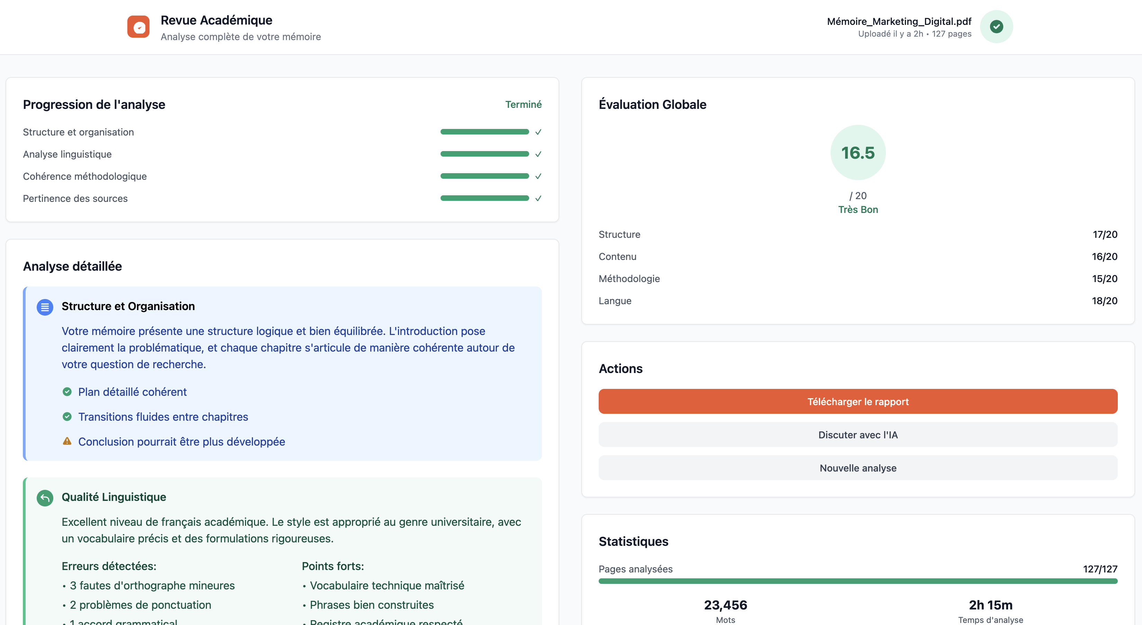Screen dimensions: 1142x625
Task: Click the Structure row label in Évaluation Globale
Action: coord(619,234)
